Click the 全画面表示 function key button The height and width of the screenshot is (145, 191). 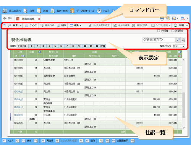coord(122,141)
